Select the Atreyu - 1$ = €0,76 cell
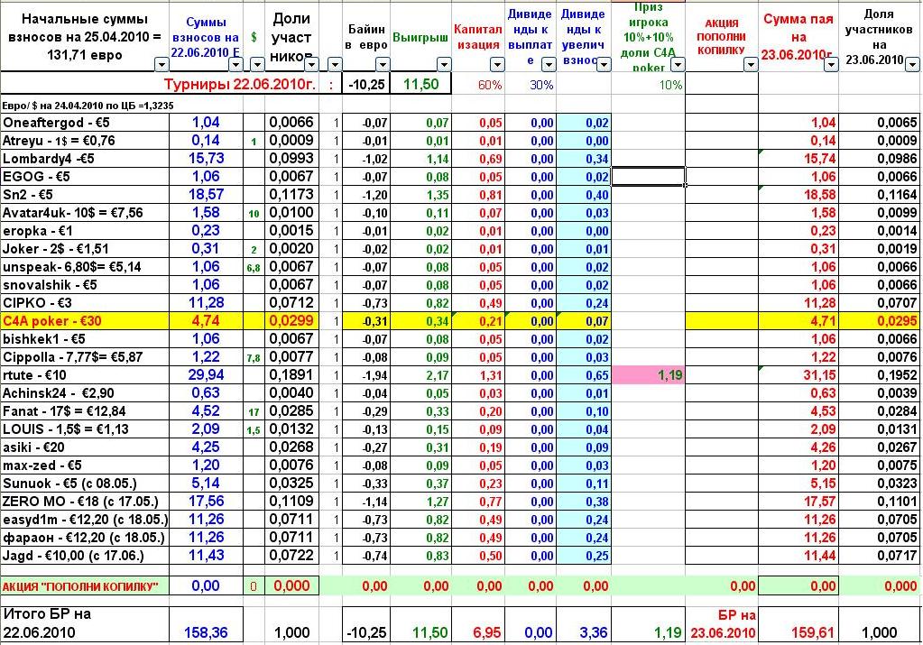This screenshot has width=923, height=645. point(85,141)
